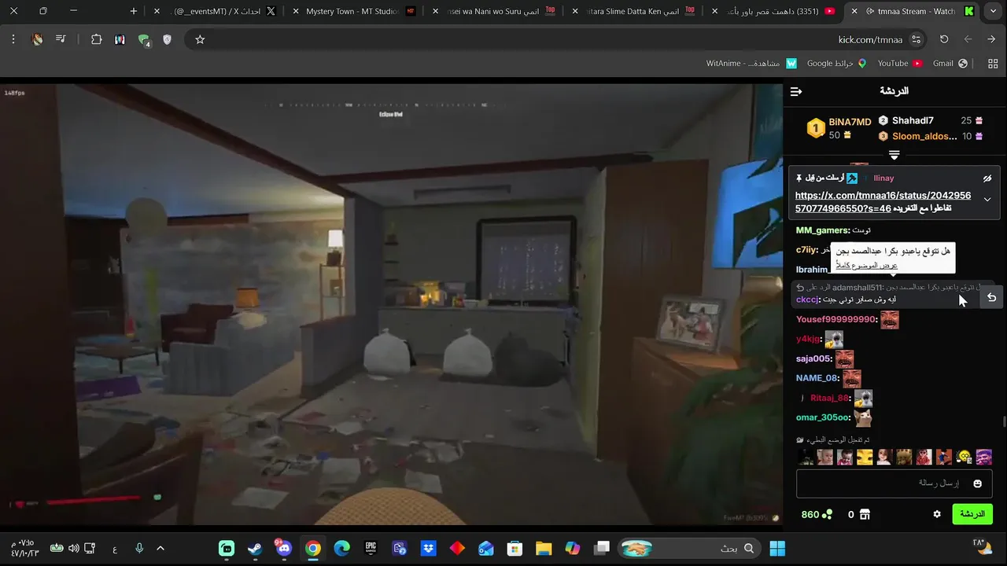Expand the pinned message with the chevron
This screenshot has width=1007, height=566.
pos(987,200)
